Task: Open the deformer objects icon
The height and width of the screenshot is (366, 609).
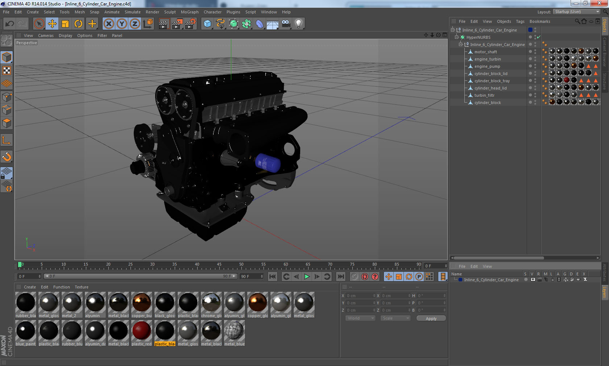Action: tap(260, 24)
